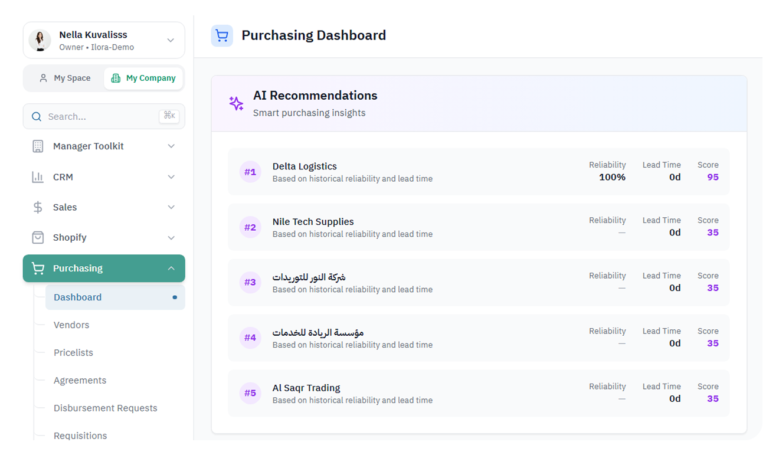Open the Pricelists submenu item
Viewport: 779px width, 455px height.
pyautogui.click(x=73, y=353)
